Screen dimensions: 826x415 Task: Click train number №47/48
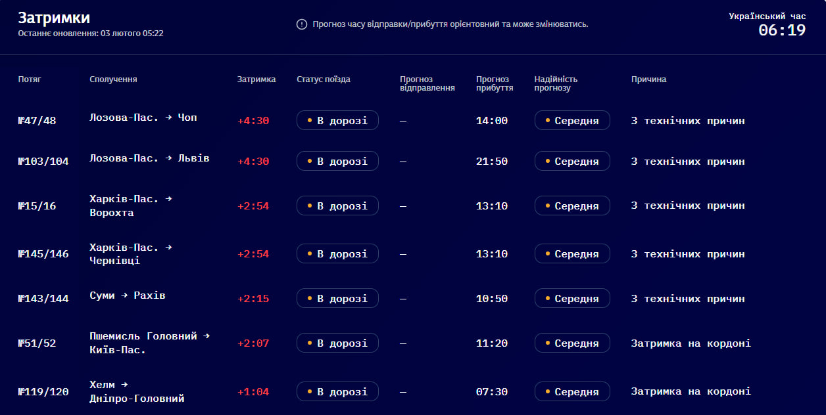click(x=37, y=121)
